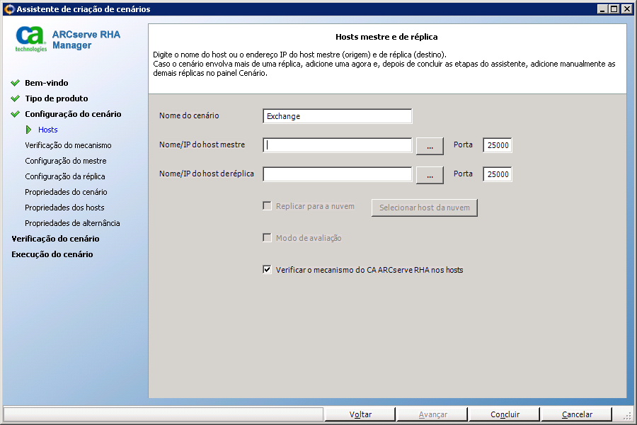The width and height of the screenshot is (637, 425).
Task: Click the Porta label beside replica host
Action: 463,174
